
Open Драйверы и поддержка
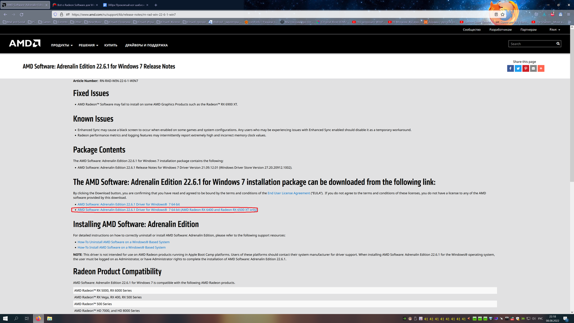tap(147, 45)
